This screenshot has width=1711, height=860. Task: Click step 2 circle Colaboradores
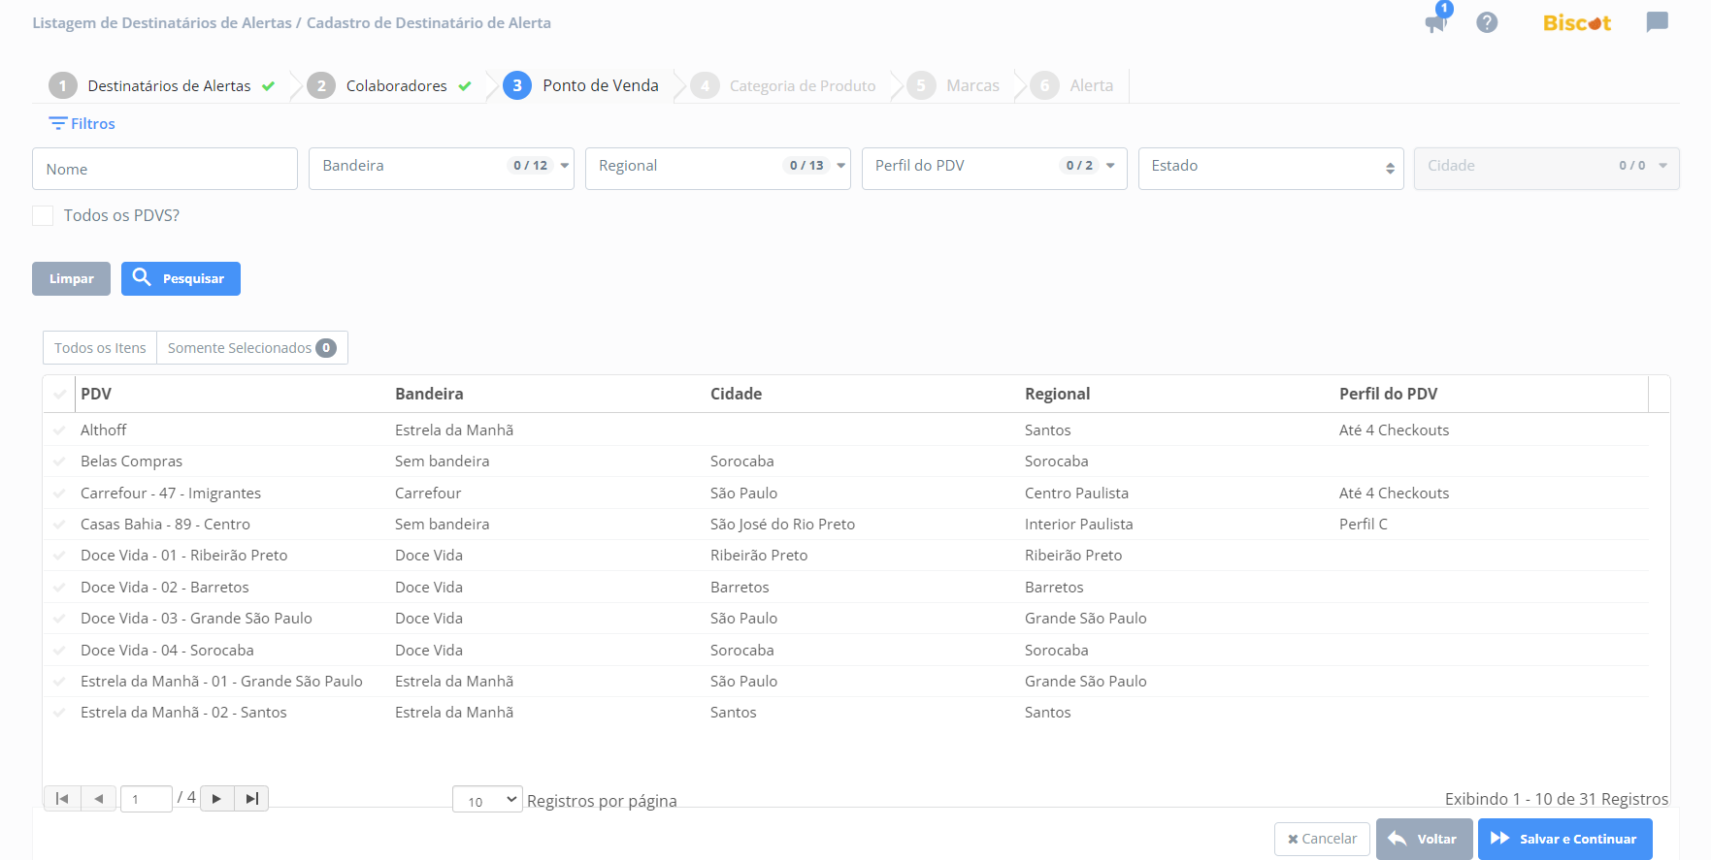tap(321, 85)
